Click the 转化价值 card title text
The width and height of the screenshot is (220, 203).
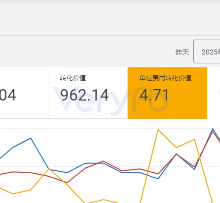tap(73, 78)
